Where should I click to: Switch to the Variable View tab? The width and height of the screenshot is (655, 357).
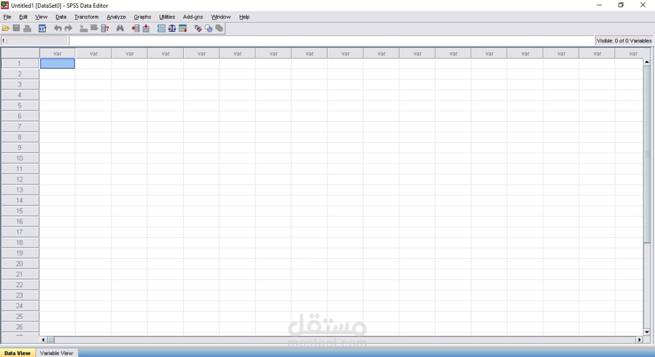pos(56,353)
